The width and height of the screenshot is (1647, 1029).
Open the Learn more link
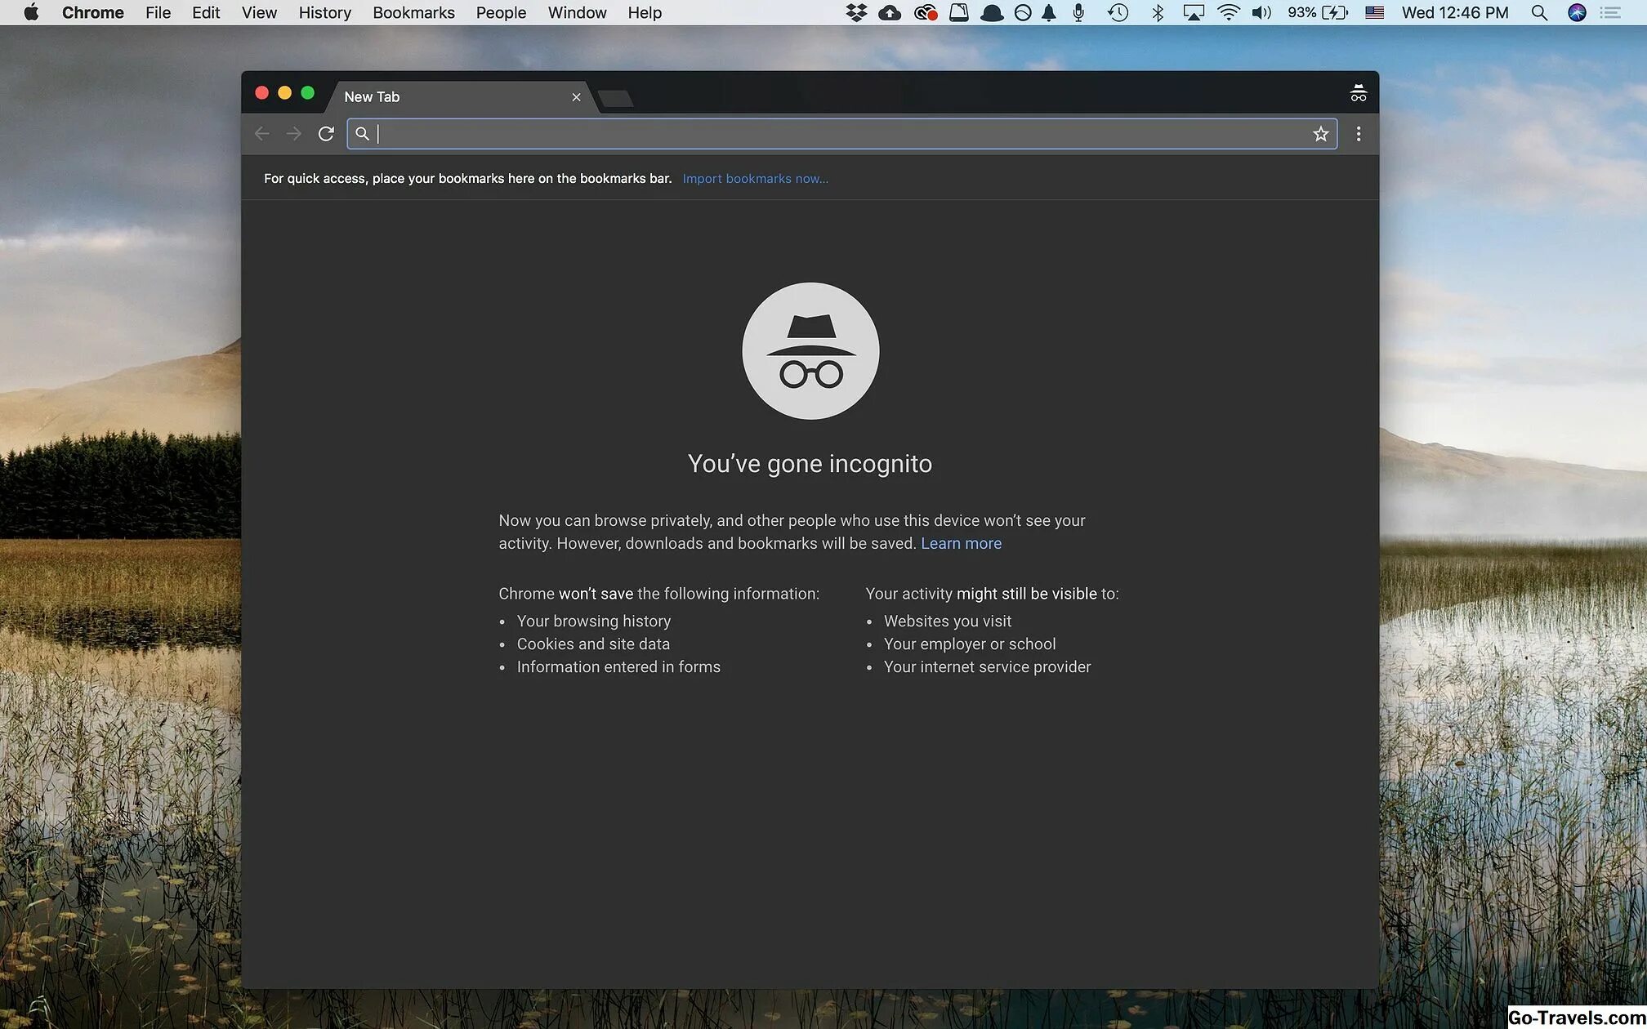click(x=961, y=544)
